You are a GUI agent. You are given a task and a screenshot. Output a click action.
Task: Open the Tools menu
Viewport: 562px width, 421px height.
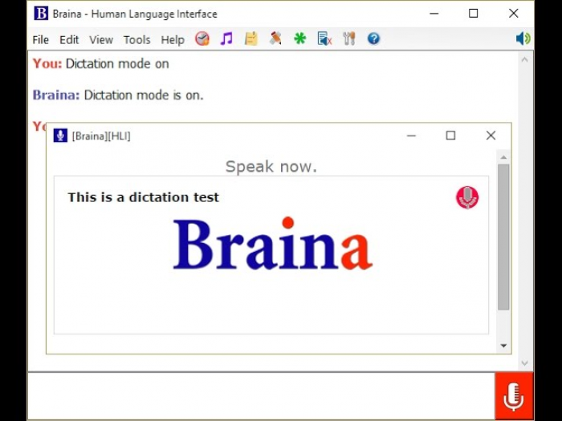[x=136, y=39]
